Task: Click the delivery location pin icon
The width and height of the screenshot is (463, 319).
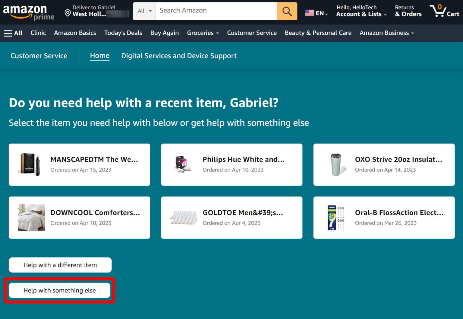Action: pyautogui.click(x=67, y=13)
